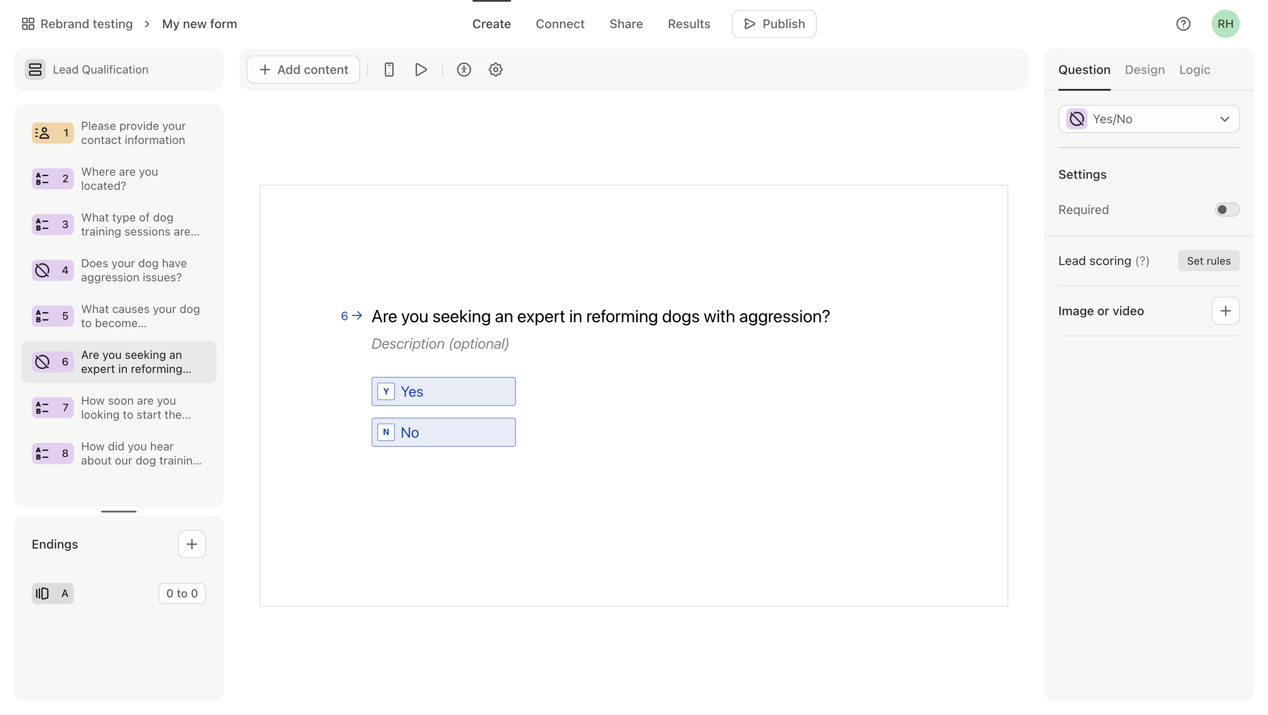Add image or video with plus
The width and height of the screenshot is (1268, 715).
(x=1226, y=311)
